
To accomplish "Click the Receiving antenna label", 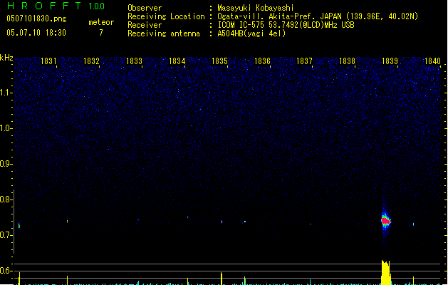I will tap(164, 33).
